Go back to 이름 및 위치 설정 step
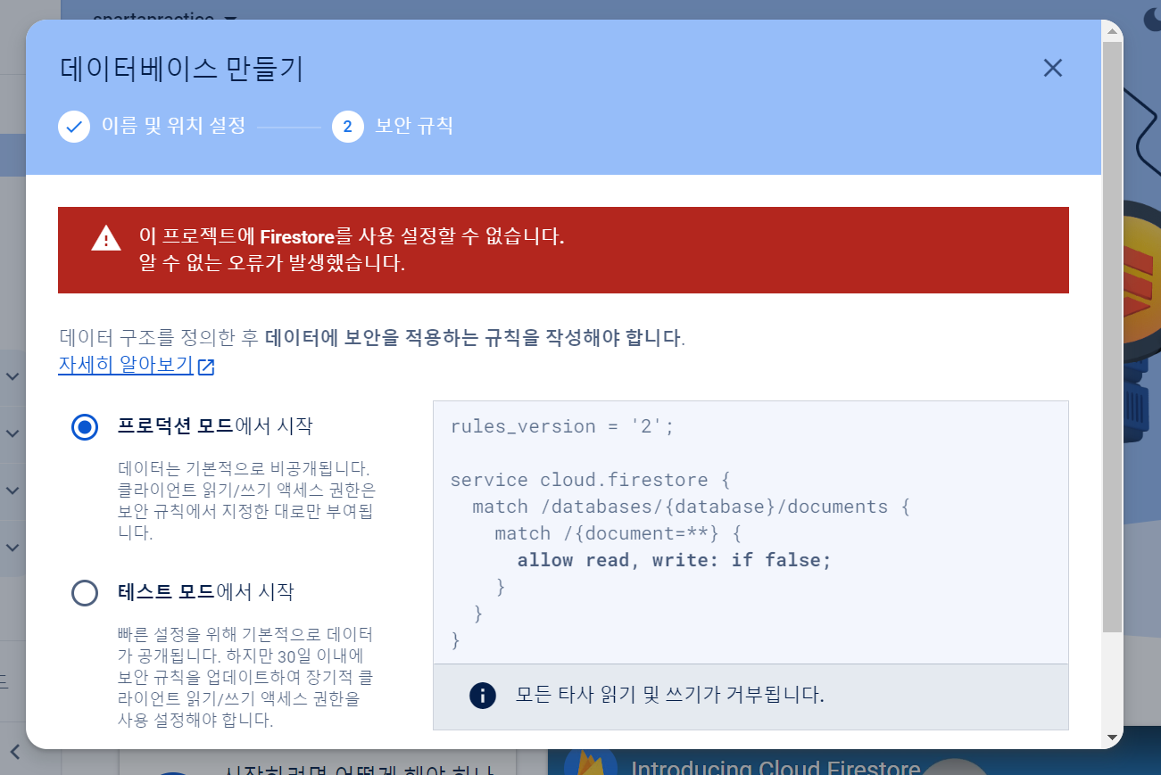This screenshot has width=1161, height=775. coord(173,126)
